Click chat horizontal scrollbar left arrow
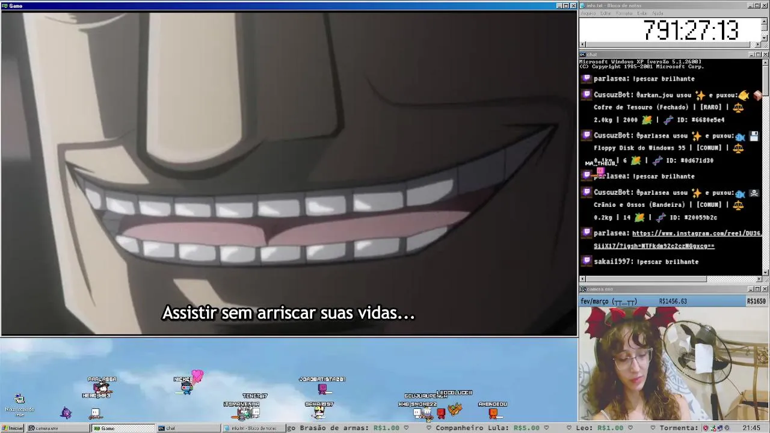770x433 pixels. 582,279
